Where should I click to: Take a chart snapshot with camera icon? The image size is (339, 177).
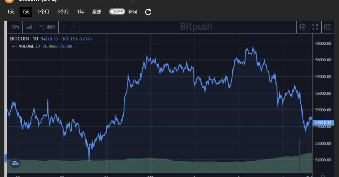327,27
